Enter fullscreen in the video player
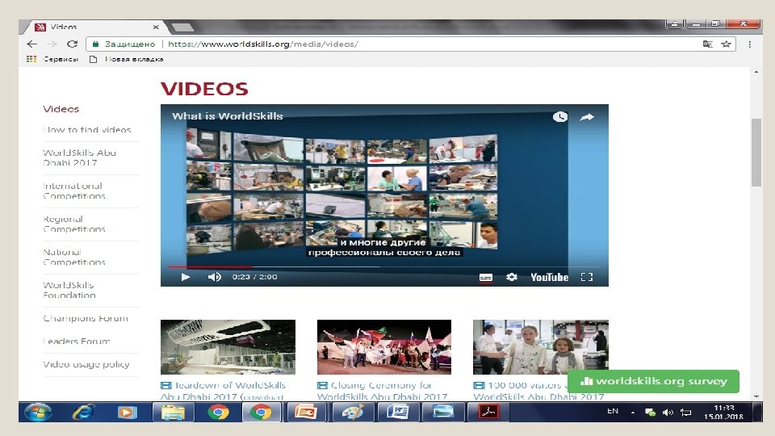Screen dimensions: 775x436 [x=587, y=277]
